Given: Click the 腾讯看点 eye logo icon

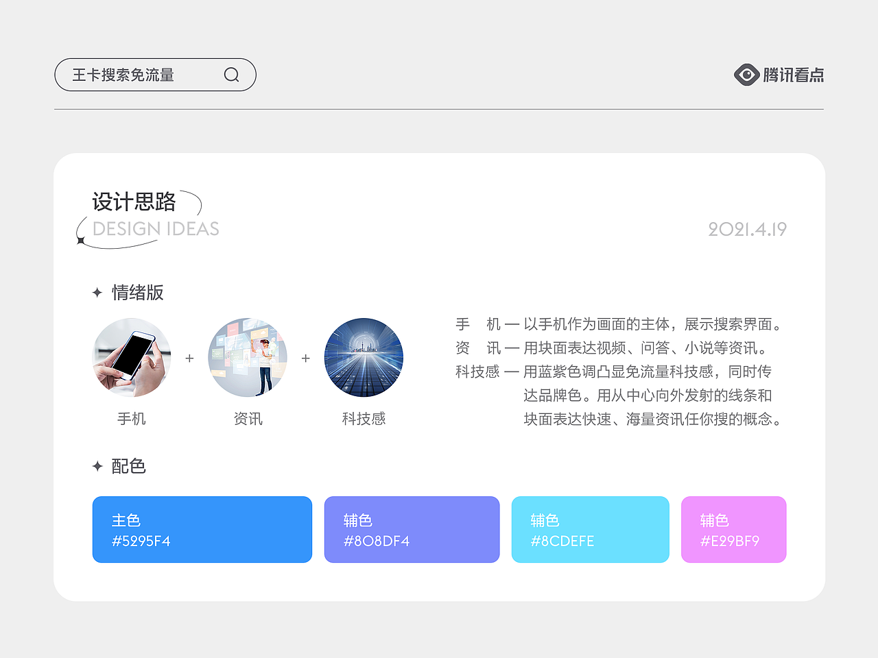Looking at the screenshot, I should click(x=746, y=75).
